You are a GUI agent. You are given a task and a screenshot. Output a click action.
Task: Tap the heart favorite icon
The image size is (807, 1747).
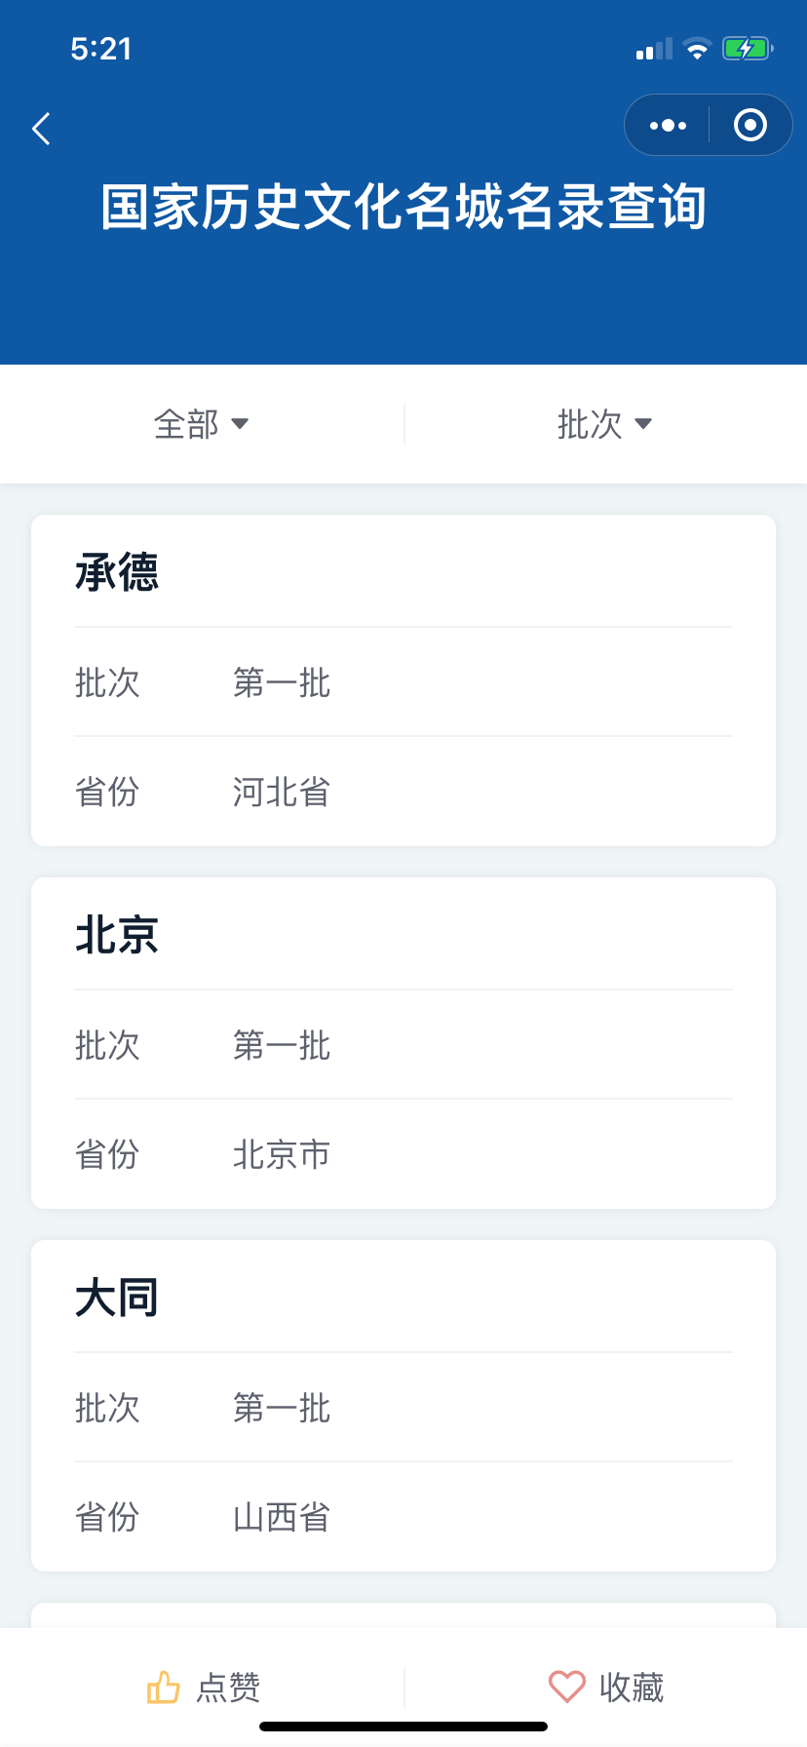566,1687
